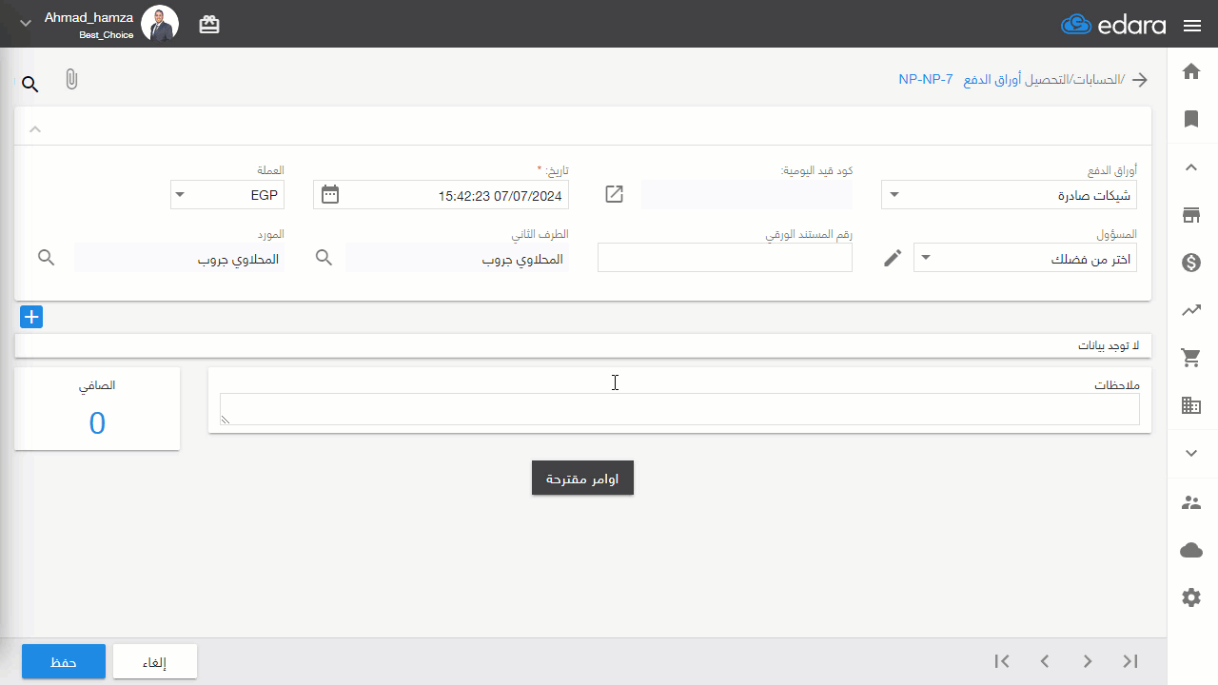1218x685 pixels.
Task: Go to the Home sidebar icon
Action: 1191,71
